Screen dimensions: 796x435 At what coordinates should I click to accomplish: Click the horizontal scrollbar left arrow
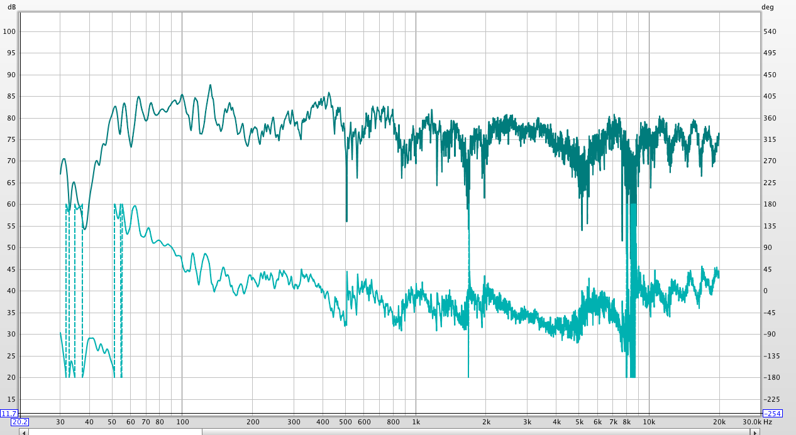(x=24, y=431)
